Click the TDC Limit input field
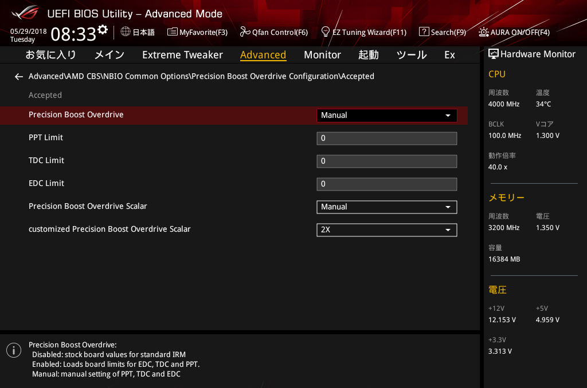 (x=387, y=161)
